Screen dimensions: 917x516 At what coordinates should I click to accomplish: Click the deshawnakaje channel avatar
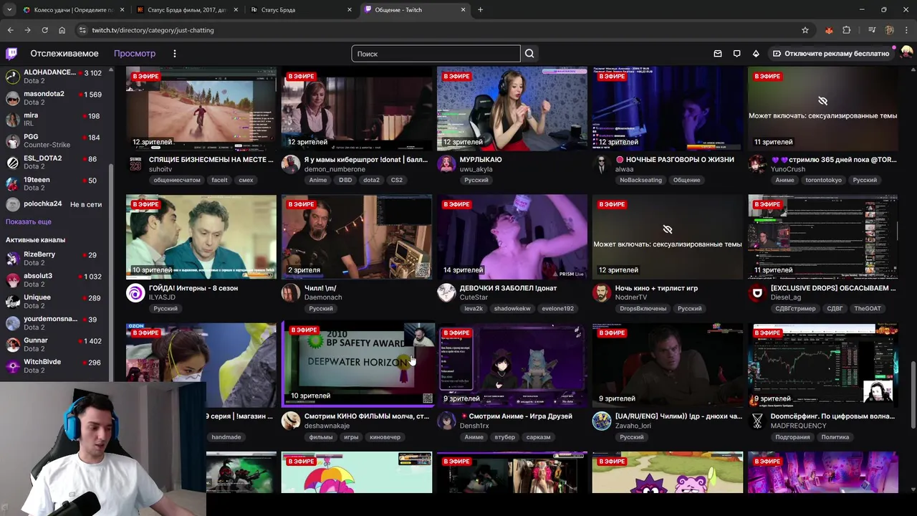click(291, 421)
